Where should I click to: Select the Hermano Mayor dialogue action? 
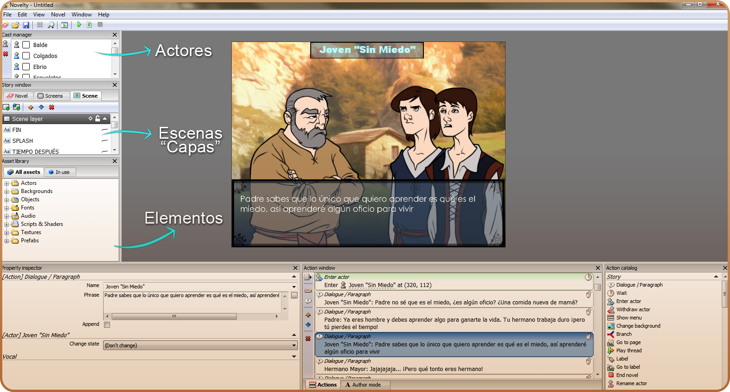454,366
